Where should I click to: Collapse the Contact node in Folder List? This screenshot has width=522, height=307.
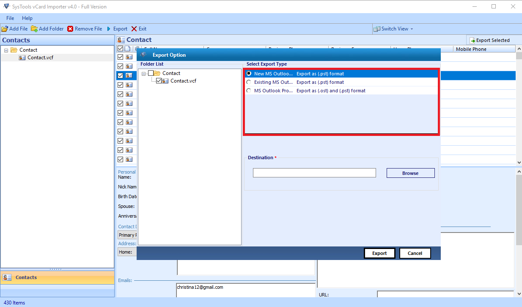[x=144, y=73]
